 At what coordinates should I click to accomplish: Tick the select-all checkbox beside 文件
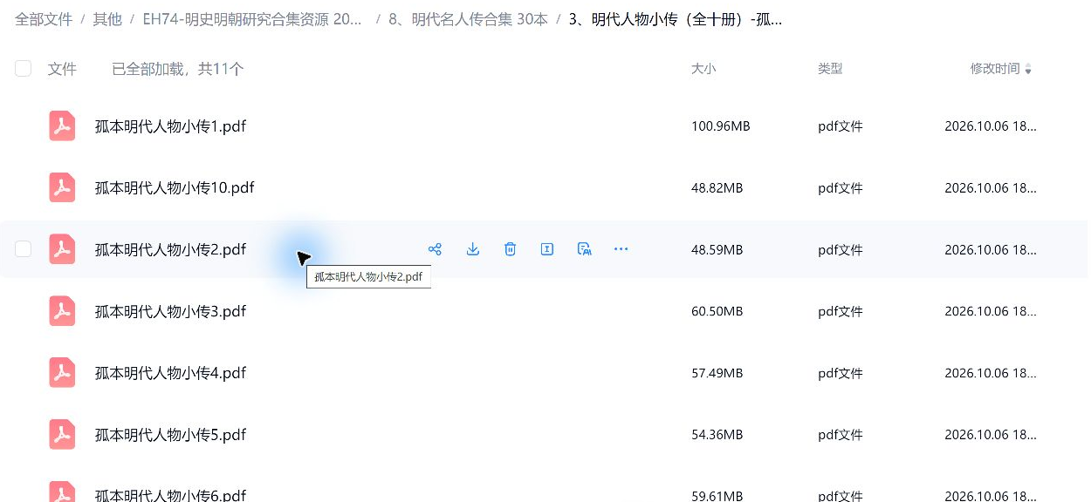[24, 69]
